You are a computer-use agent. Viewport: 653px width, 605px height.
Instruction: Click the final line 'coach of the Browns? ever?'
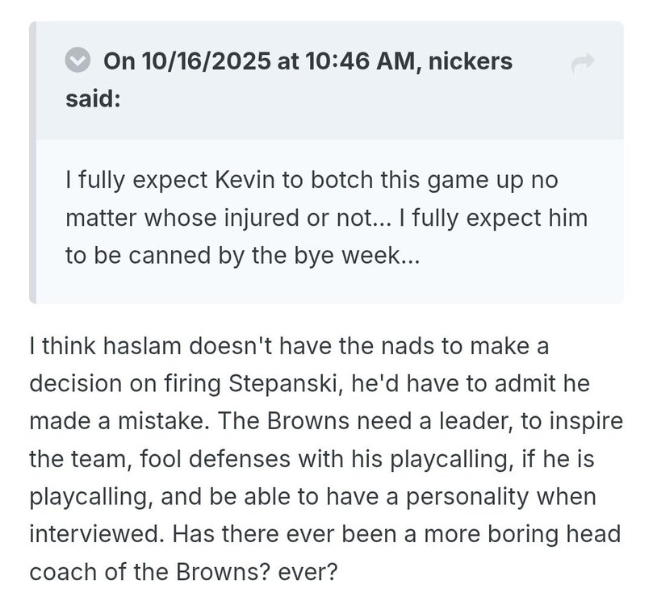[x=183, y=572]
